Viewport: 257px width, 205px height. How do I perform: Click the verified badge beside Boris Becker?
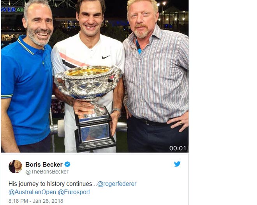pyautogui.click(x=67, y=164)
